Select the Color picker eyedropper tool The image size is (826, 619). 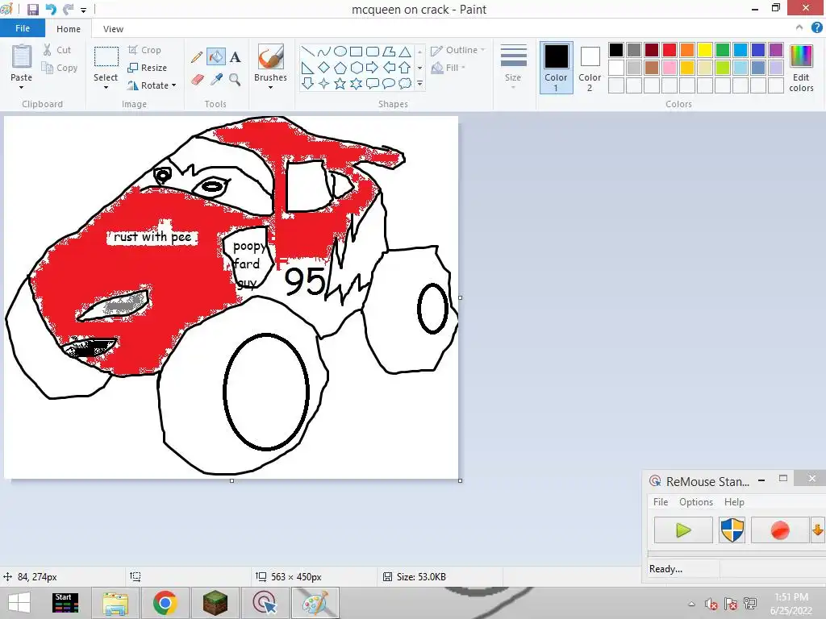[216, 80]
